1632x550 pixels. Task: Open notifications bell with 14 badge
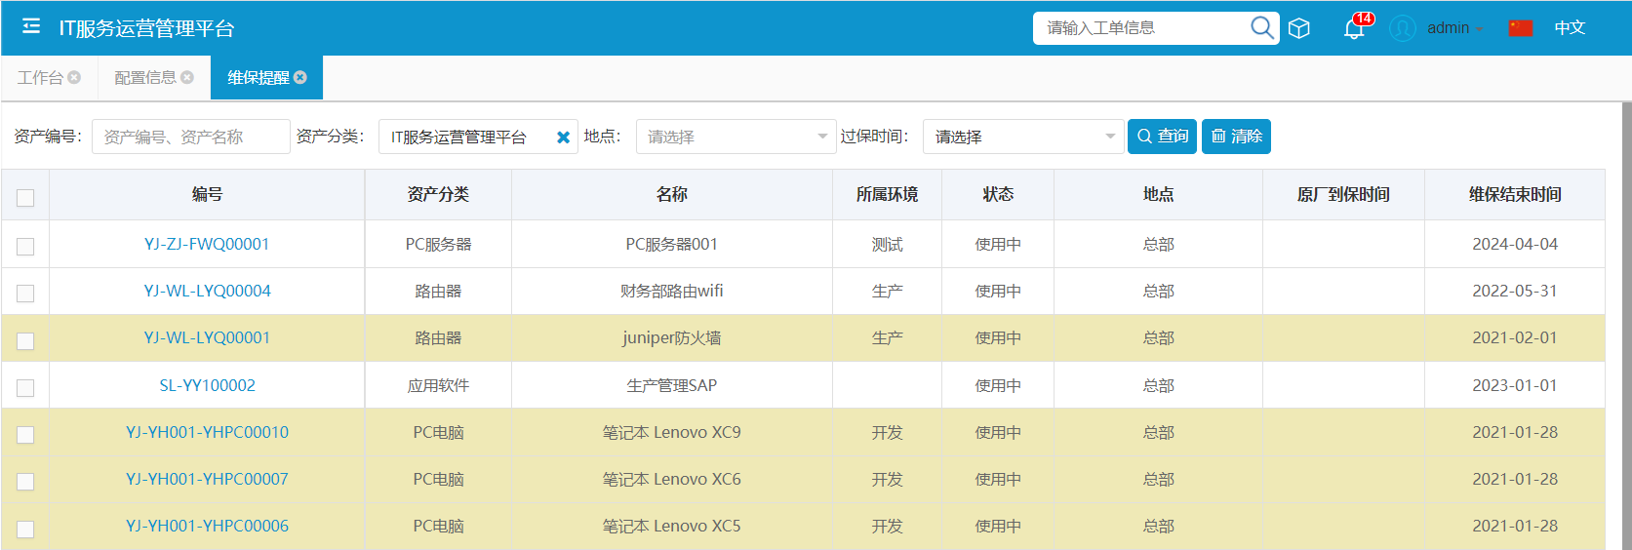point(1354,28)
